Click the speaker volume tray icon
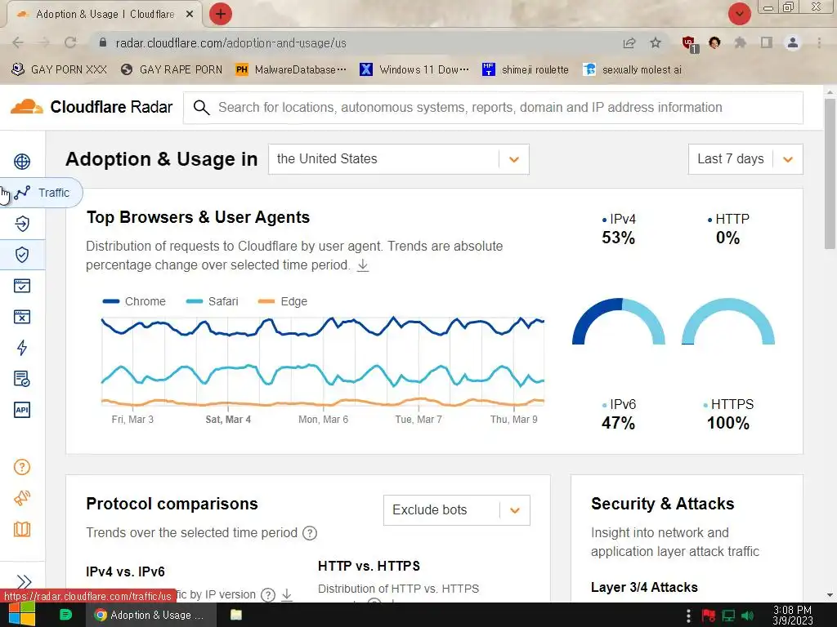 [748, 616]
